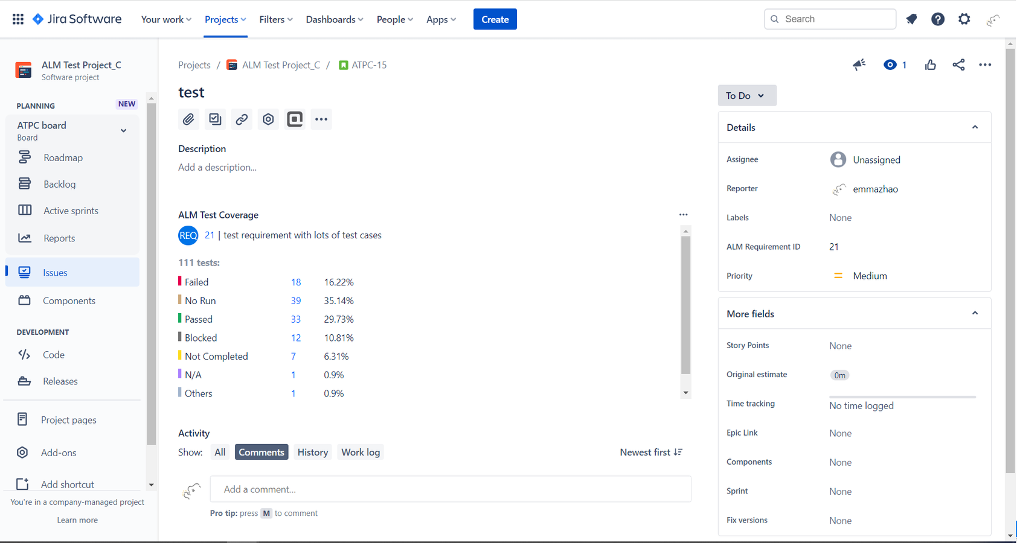
Task: Collapse the Details panel chevron
Action: pyautogui.click(x=975, y=127)
